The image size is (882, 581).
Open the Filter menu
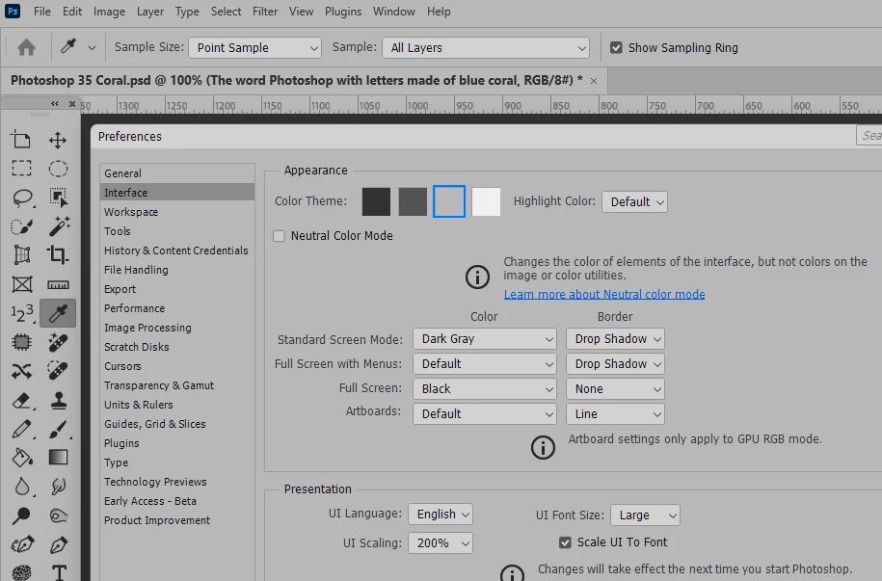(x=265, y=12)
